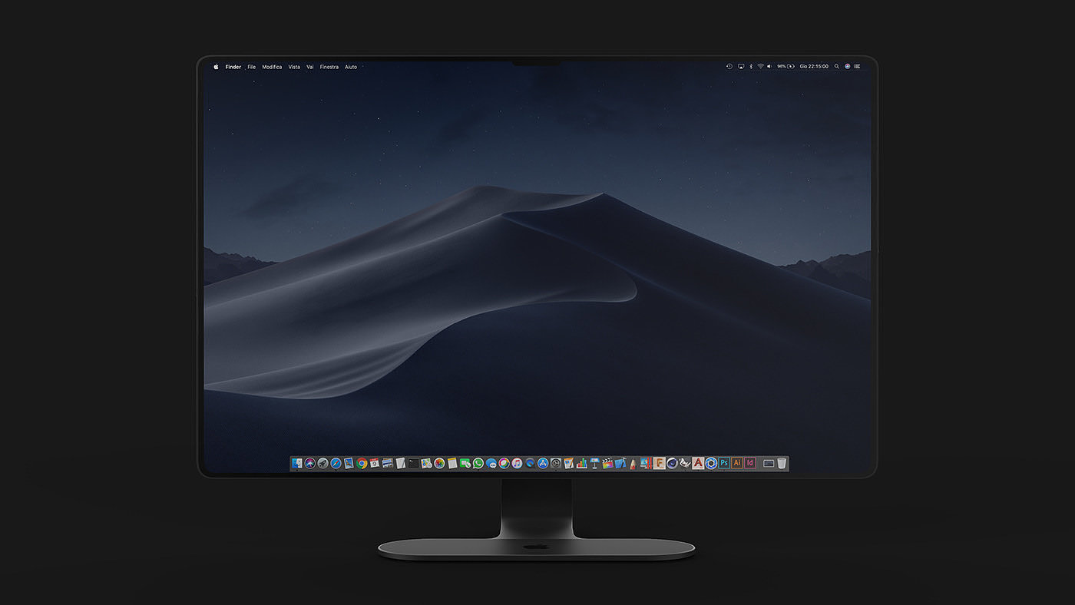
Task: Open Fusion 360 icon in Dock
Action: [659, 464]
